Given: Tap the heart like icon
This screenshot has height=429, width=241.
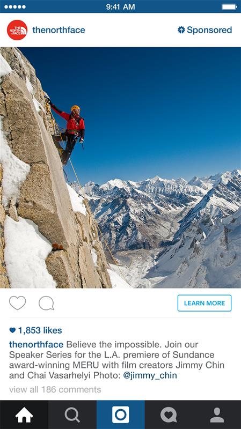Looking at the screenshot, I should pyautogui.click(x=18, y=303).
